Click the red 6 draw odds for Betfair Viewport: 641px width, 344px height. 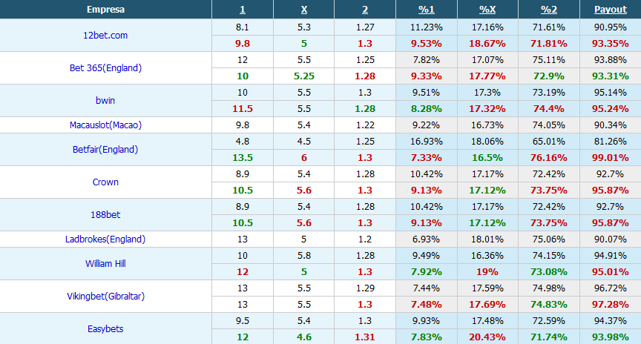(x=303, y=158)
